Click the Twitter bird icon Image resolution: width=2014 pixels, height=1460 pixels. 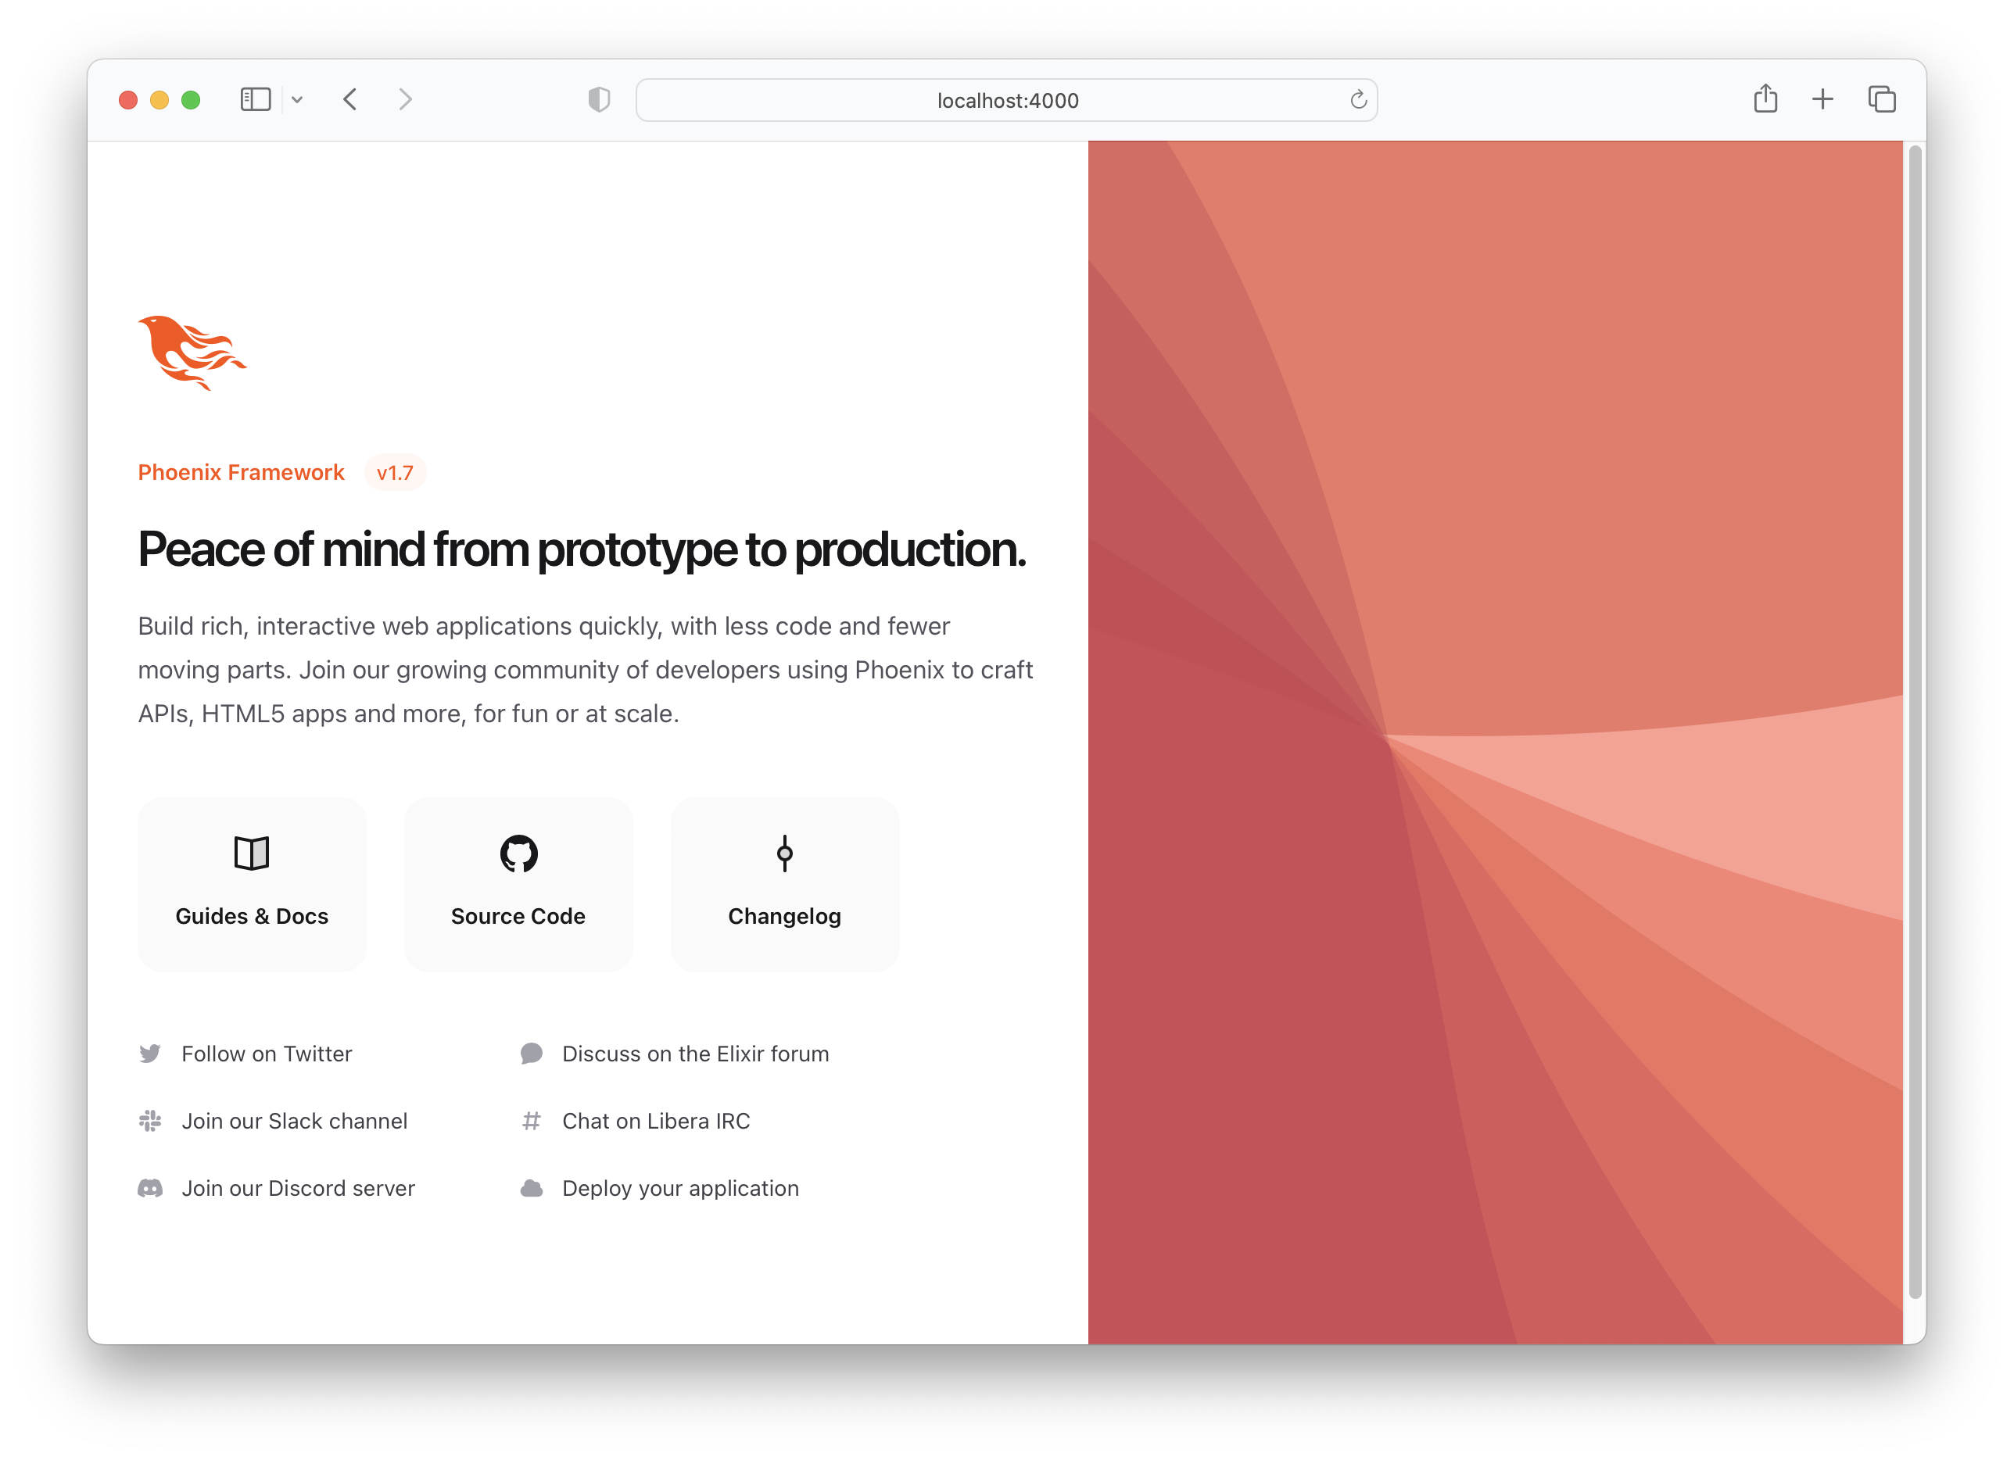click(x=150, y=1054)
